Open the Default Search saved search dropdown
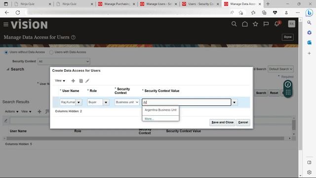The image size is (316, 178). click(x=280, y=69)
